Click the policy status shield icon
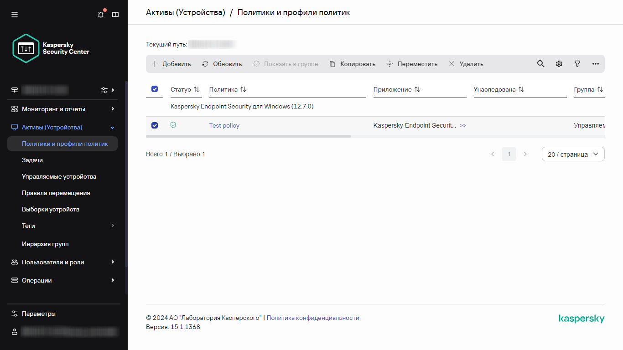Screen dimensions: 623x350 [173, 125]
